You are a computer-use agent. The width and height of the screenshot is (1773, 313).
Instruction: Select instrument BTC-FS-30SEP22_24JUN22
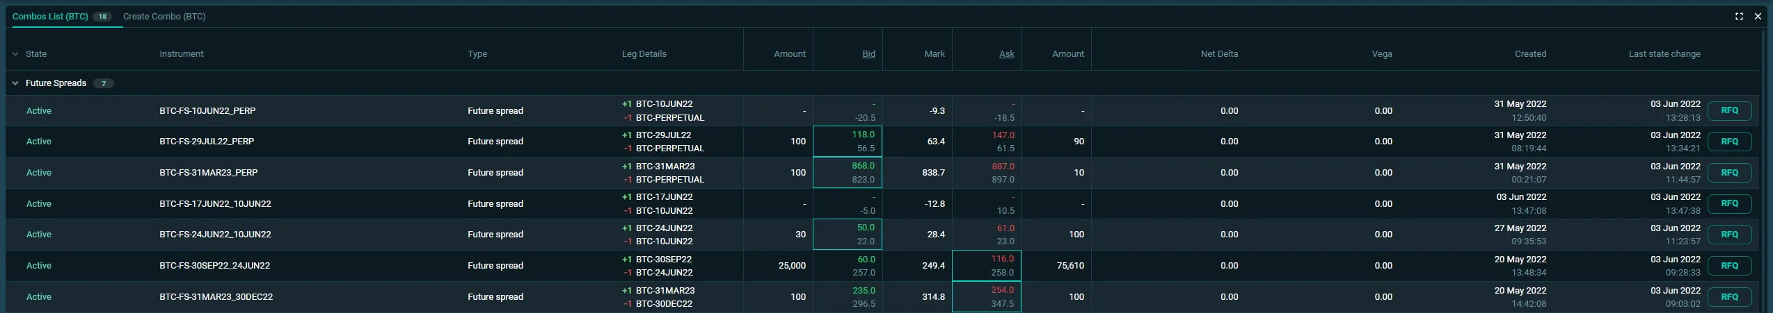(214, 266)
